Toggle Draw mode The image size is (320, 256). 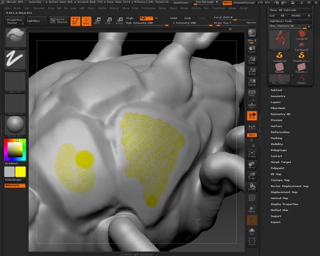coord(86,21)
